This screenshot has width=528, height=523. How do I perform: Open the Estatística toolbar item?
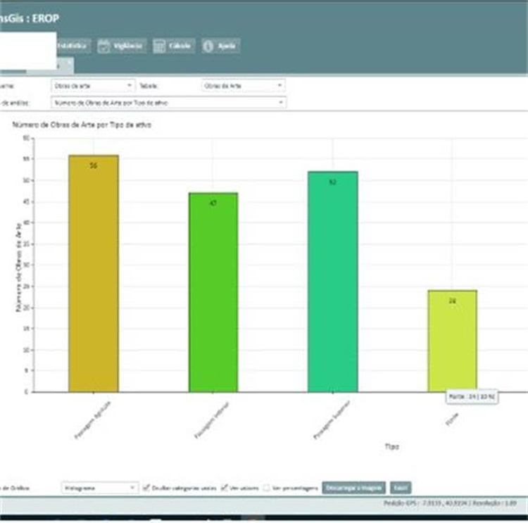coord(73,46)
